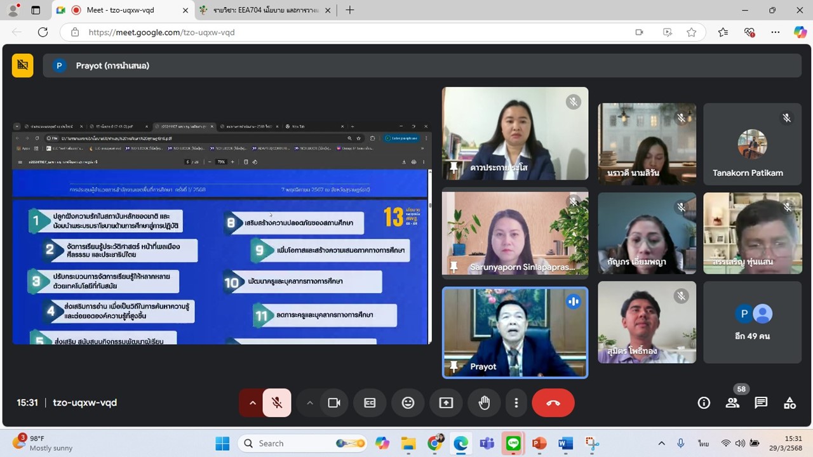Open the Copilot icon in Edge toolbar
813x457 pixels.
pyautogui.click(x=800, y=32)
